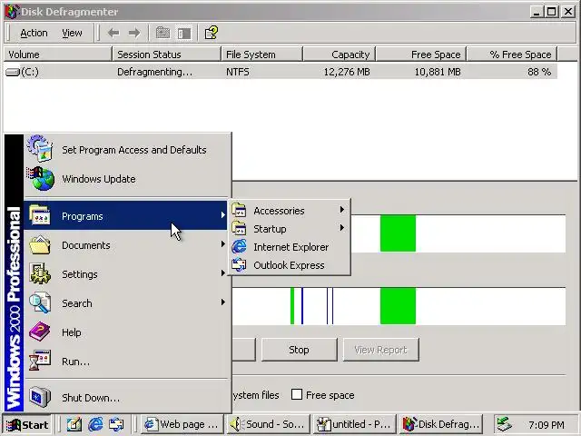
Task: Select Internet Explorer menu entry text
Action: [290, 247]
